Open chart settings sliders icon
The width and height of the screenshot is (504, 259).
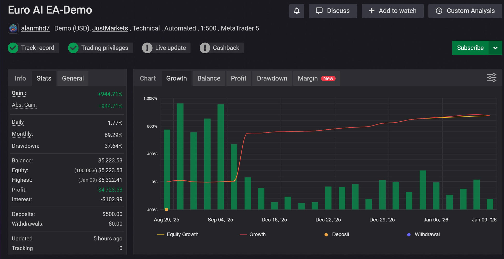click(x=491, y=78)
